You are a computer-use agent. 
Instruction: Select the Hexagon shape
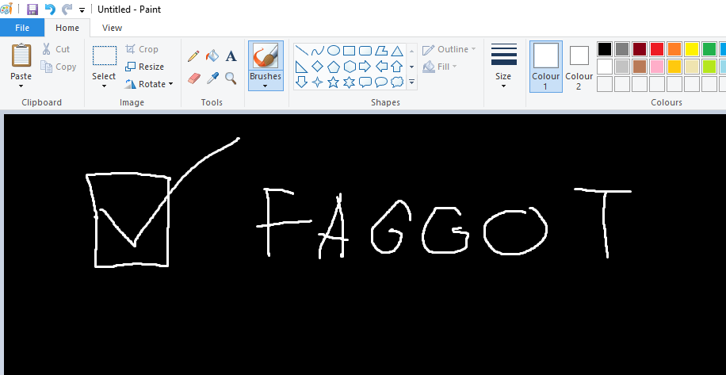tap(349, 67)
